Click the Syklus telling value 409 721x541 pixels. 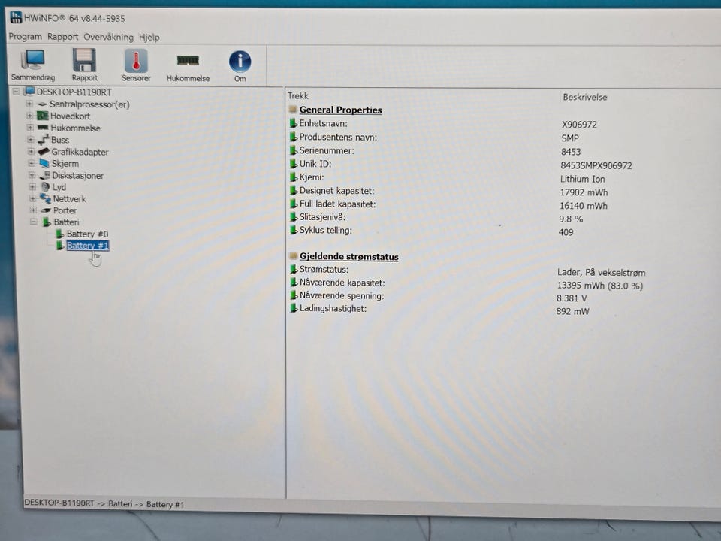(566, 232)
